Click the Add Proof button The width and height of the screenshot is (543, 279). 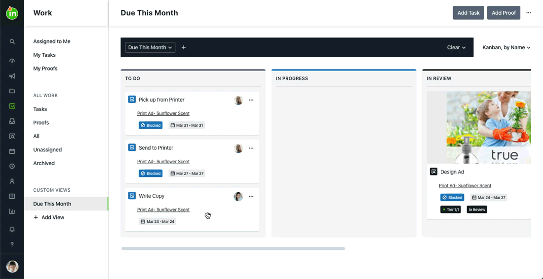pyautogui.click(x=504, y=13)
